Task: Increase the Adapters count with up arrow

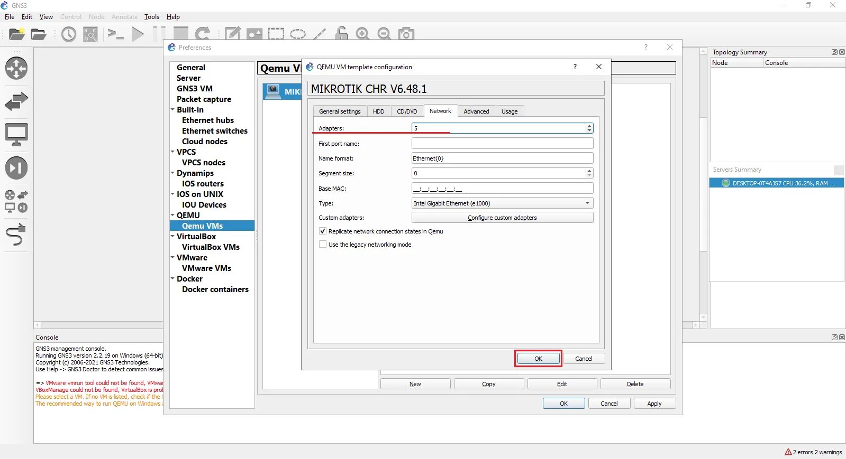Action: [x=589, y=126]
